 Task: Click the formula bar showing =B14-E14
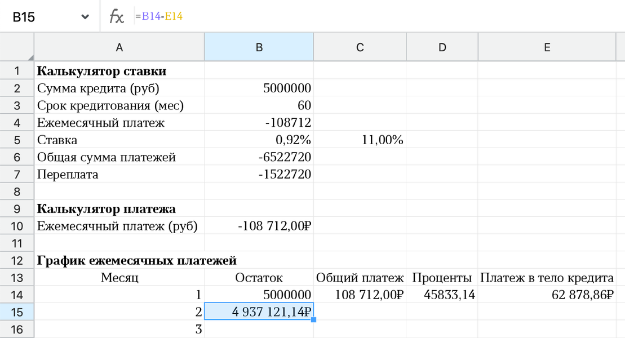(379, 16)
